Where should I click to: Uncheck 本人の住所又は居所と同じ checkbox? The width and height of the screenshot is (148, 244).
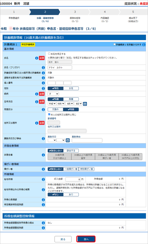49,114
